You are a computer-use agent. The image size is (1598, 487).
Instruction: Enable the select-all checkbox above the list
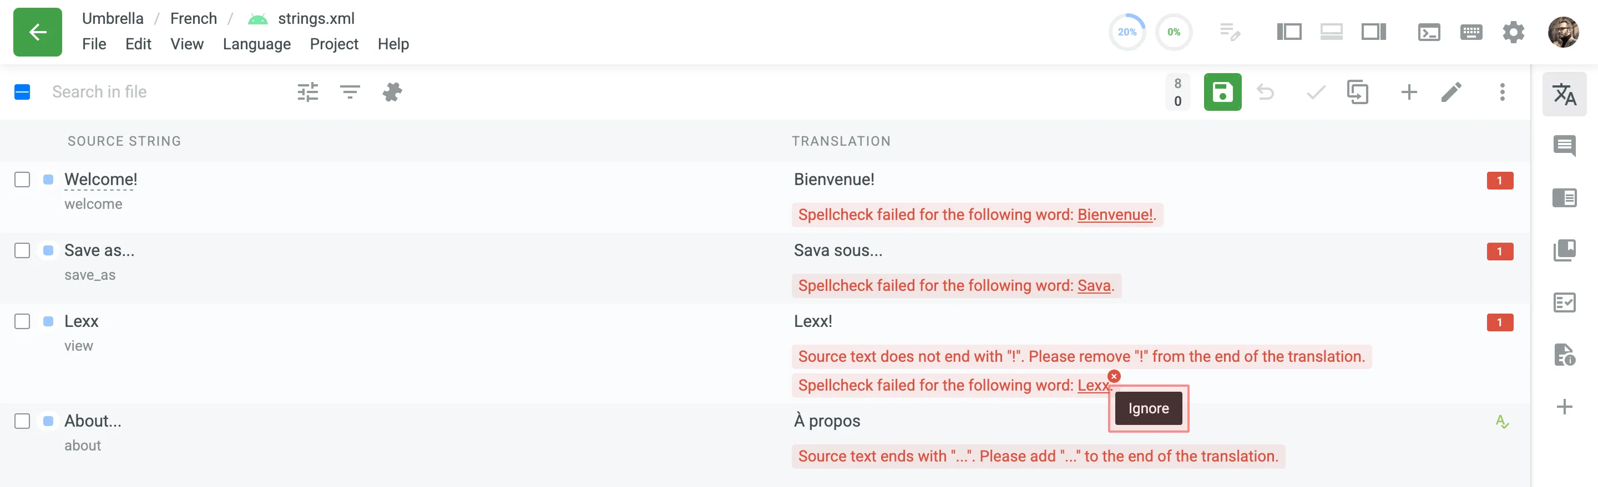(x=22, y=92)
